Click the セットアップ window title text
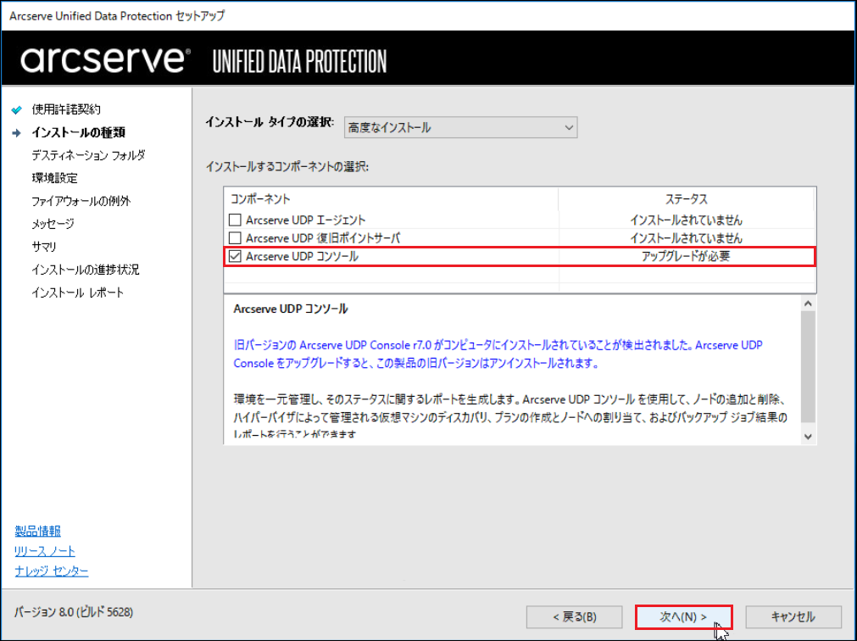The image size is (857, 641). click(x=200, y=16)
